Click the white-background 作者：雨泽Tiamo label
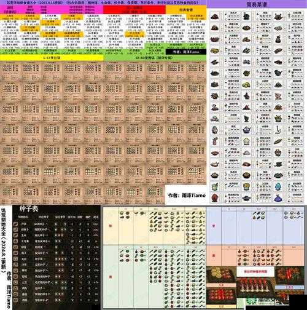The image size is (307, 310). pos(187,196)
